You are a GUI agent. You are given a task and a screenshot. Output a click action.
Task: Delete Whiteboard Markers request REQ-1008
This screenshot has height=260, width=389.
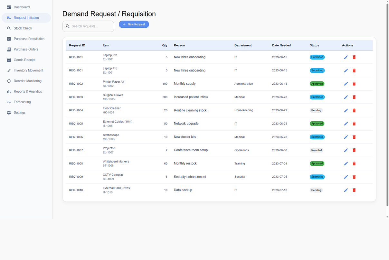[x=354, y=163]
